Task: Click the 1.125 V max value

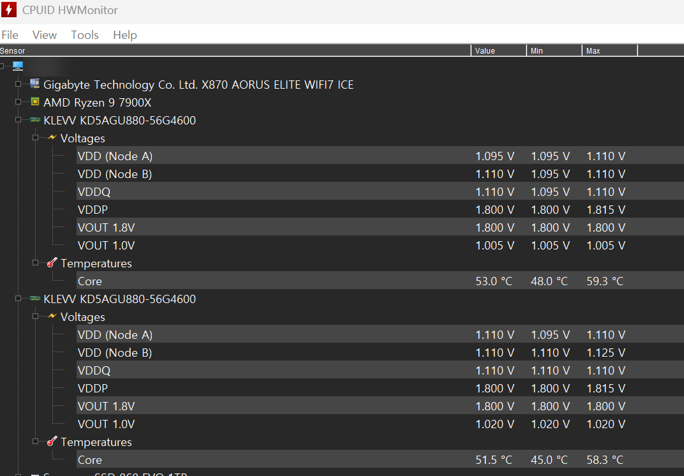Action: 606,352
